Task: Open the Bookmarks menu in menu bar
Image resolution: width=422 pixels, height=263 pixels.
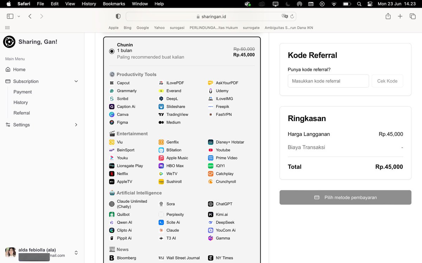Action: pyautogui.click(x=114, y=4)
